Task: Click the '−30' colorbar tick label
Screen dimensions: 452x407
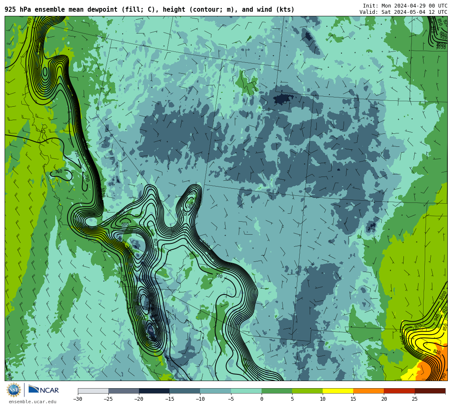Action: pyautogui.click(x=78, y=399)
